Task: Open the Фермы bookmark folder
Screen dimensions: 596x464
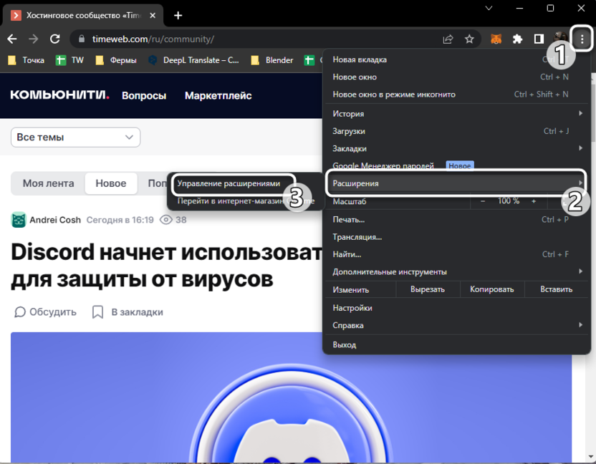Action: [116, 60]
